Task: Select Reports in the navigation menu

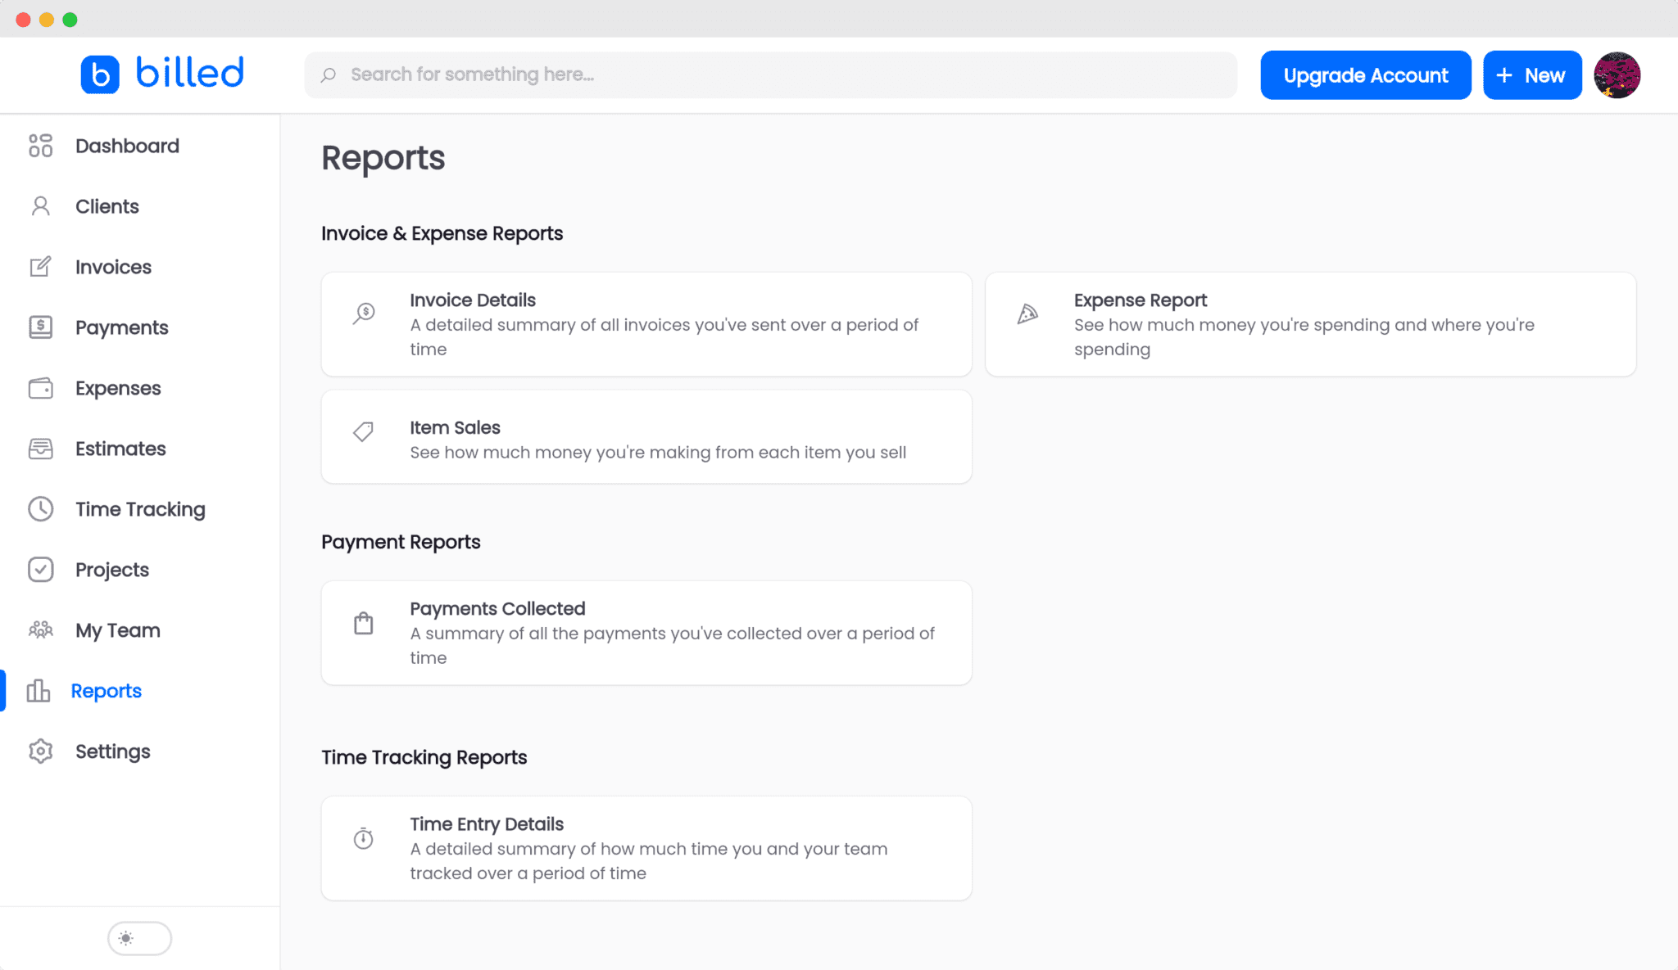Action: coord(107,690)
